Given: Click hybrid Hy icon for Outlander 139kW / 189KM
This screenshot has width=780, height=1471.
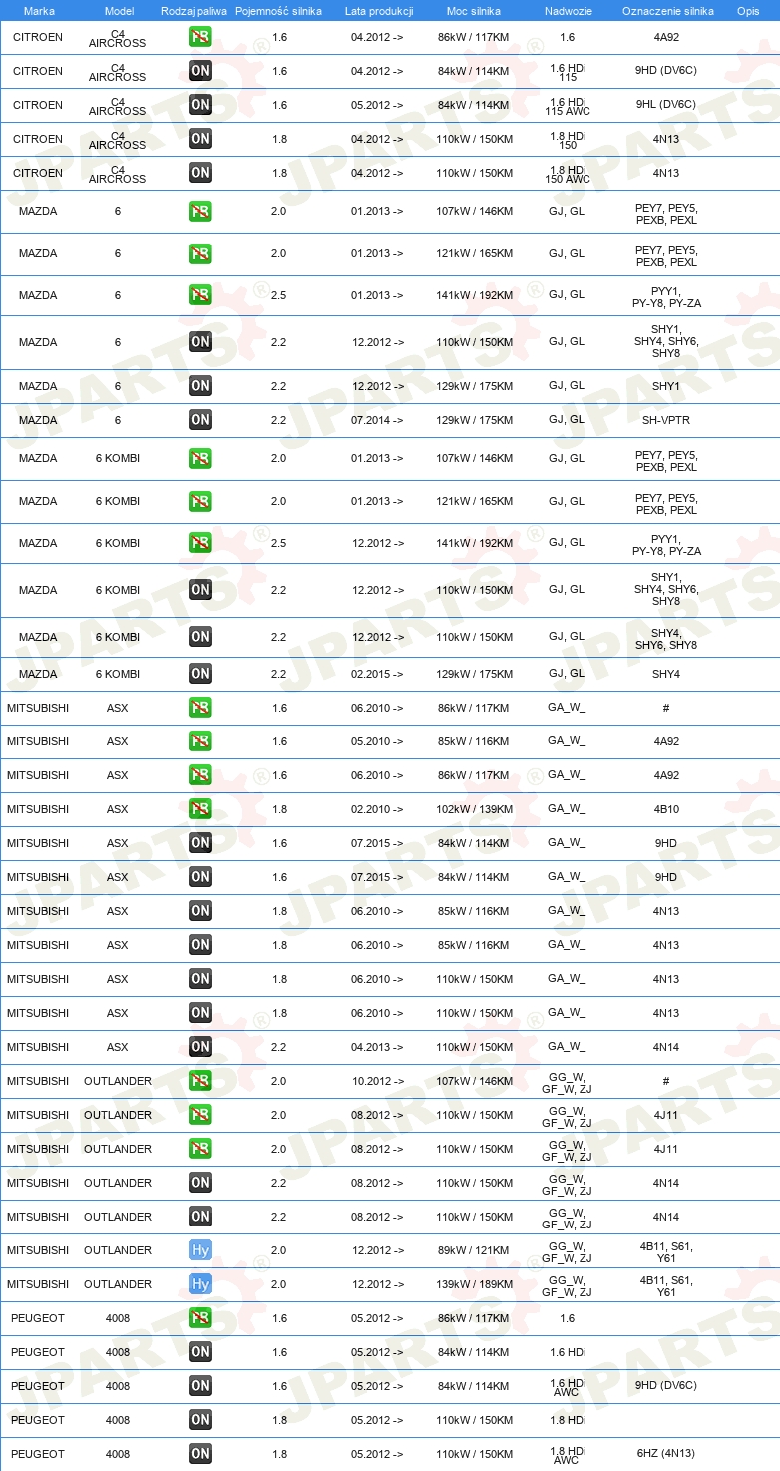Looking at the screenshot, I should click(x=200, y=1284).
